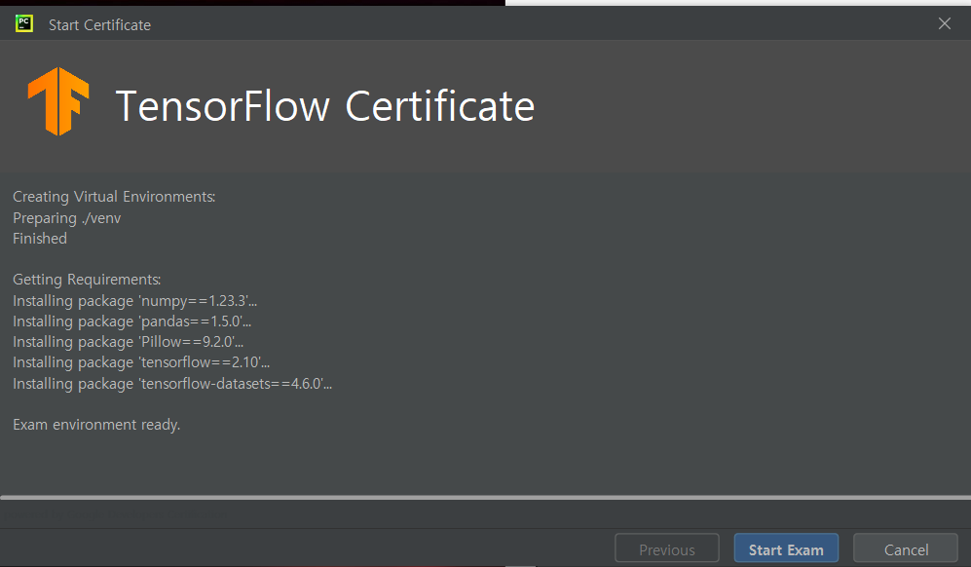Click the 'Creating Virtual Environments:' line
This screenshot has height=567, width=971.
114,197
